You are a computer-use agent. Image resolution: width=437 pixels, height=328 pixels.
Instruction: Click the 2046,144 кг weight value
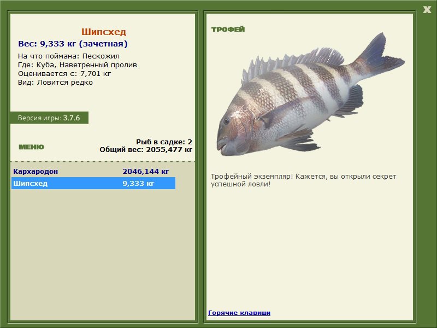coord(145,171)
